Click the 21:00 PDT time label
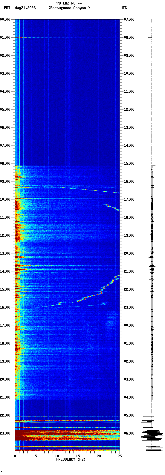The image size is (165, 475). tap(6, 397)
